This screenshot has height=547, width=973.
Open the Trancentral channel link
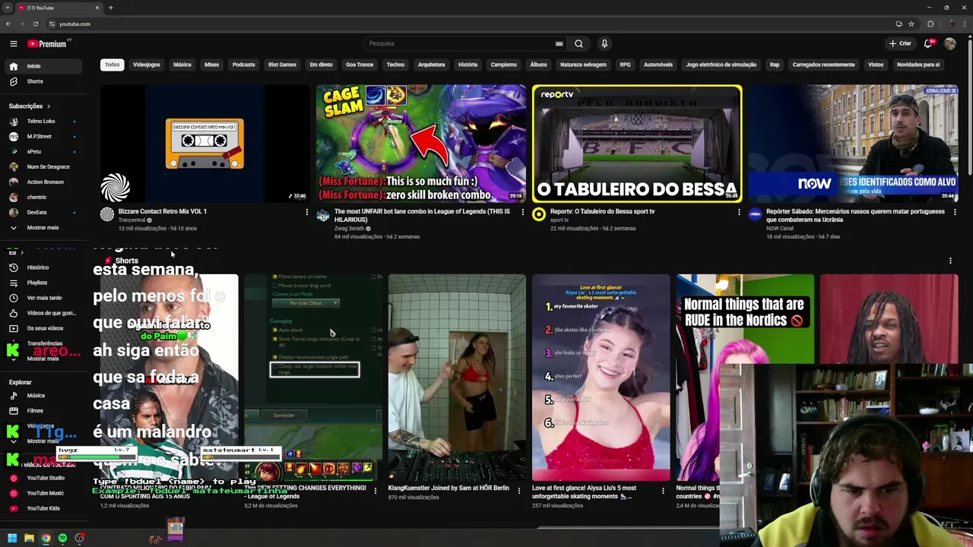[x=132, y=220]
